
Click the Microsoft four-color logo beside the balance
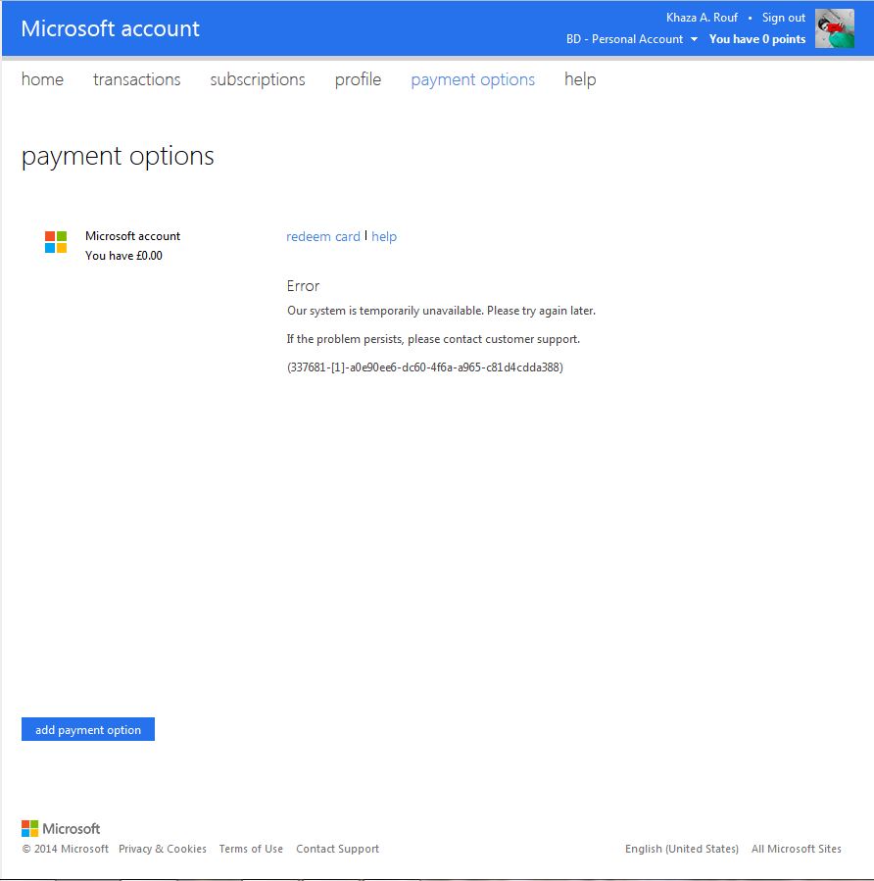(56, 242)
